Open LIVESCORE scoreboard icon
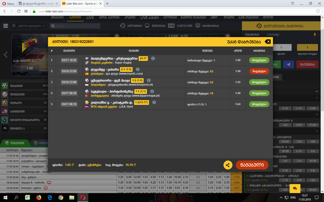This screenshot has width=324, height=202. pos(171,26)
